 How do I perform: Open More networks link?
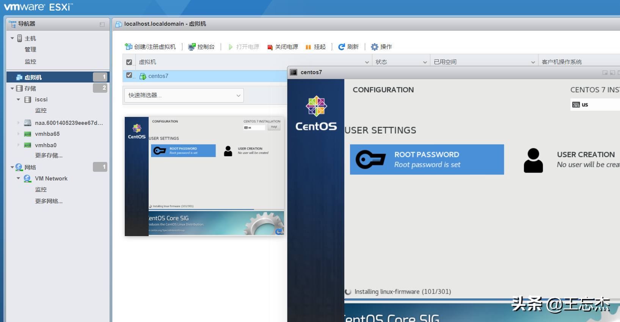tap(49, 201)
